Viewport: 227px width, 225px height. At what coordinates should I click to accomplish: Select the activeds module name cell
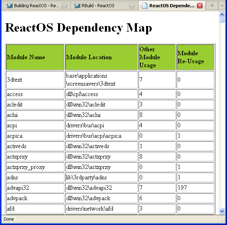(35, 146)
